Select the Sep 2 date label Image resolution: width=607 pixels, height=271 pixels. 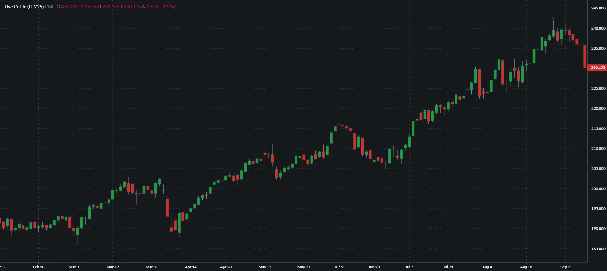pyautogui.click(x=565, y=267)
